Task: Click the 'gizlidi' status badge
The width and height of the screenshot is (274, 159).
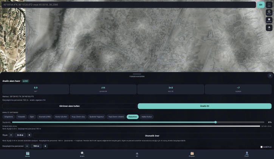Action: [25, 81]
